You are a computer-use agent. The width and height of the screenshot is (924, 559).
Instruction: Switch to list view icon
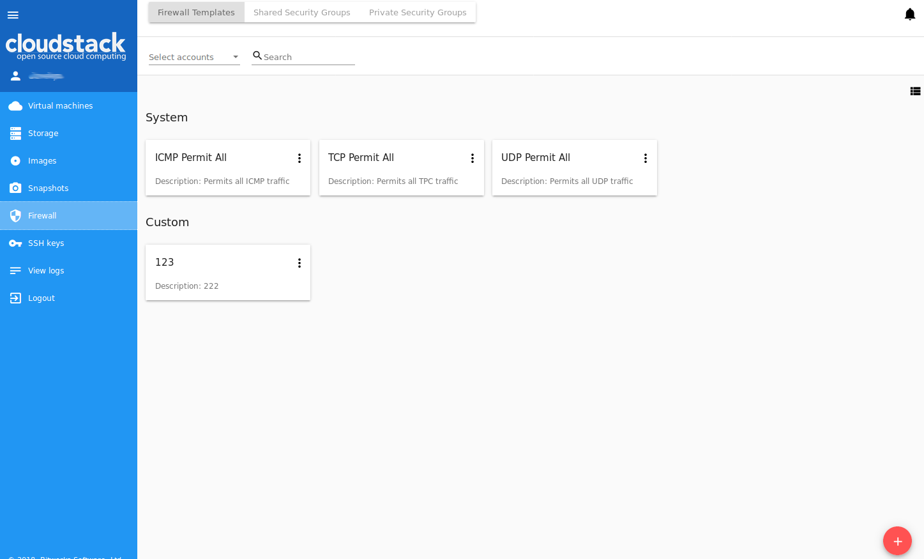coord(915,91)
